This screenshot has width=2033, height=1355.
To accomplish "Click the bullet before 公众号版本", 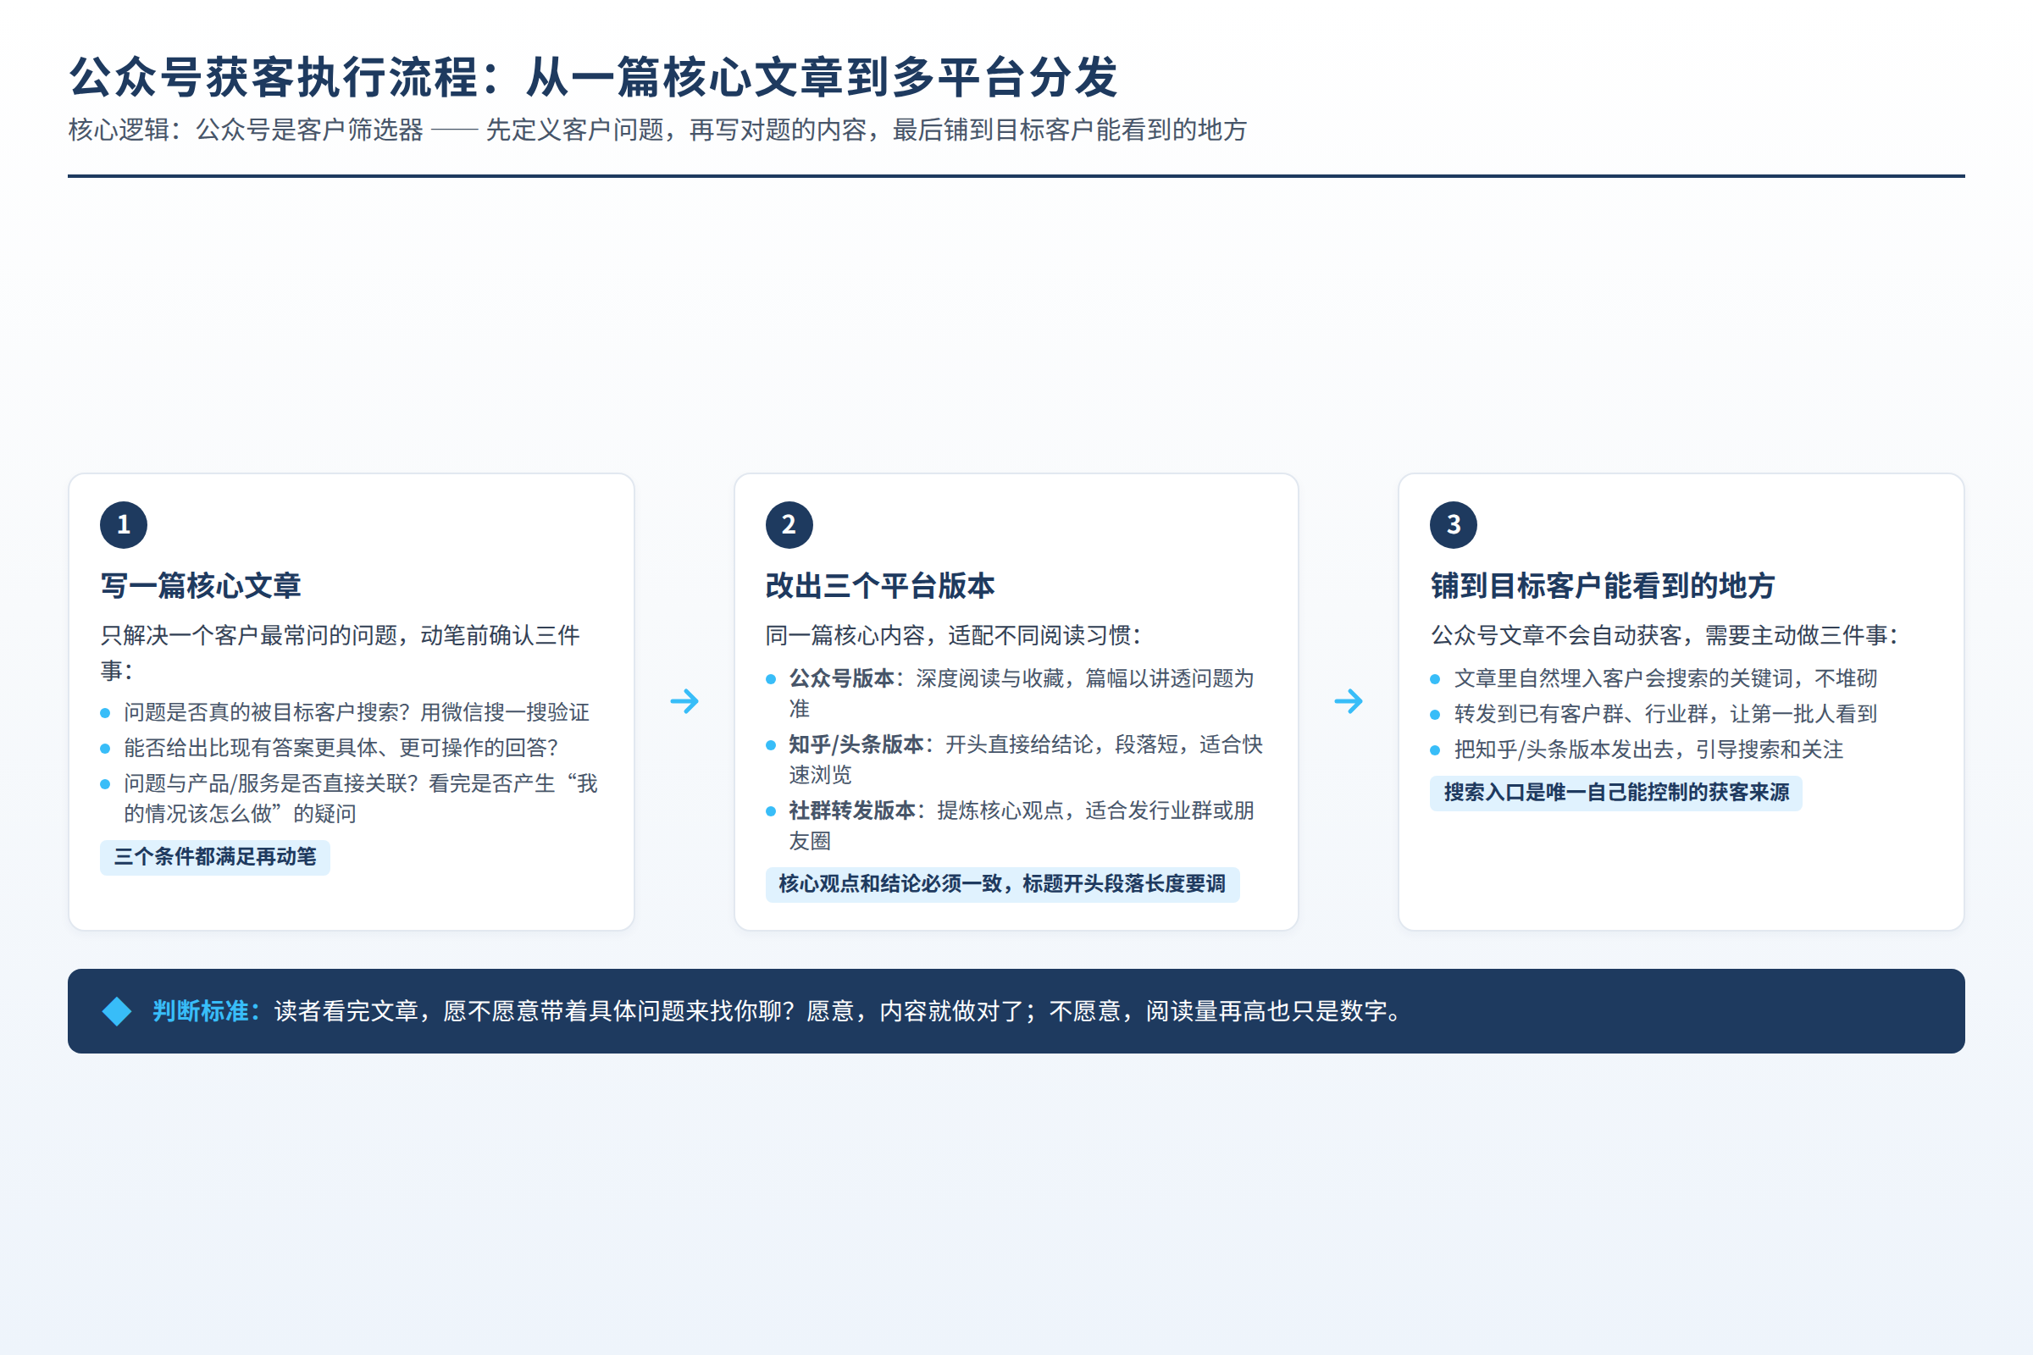I will click(x=771, y=679).
